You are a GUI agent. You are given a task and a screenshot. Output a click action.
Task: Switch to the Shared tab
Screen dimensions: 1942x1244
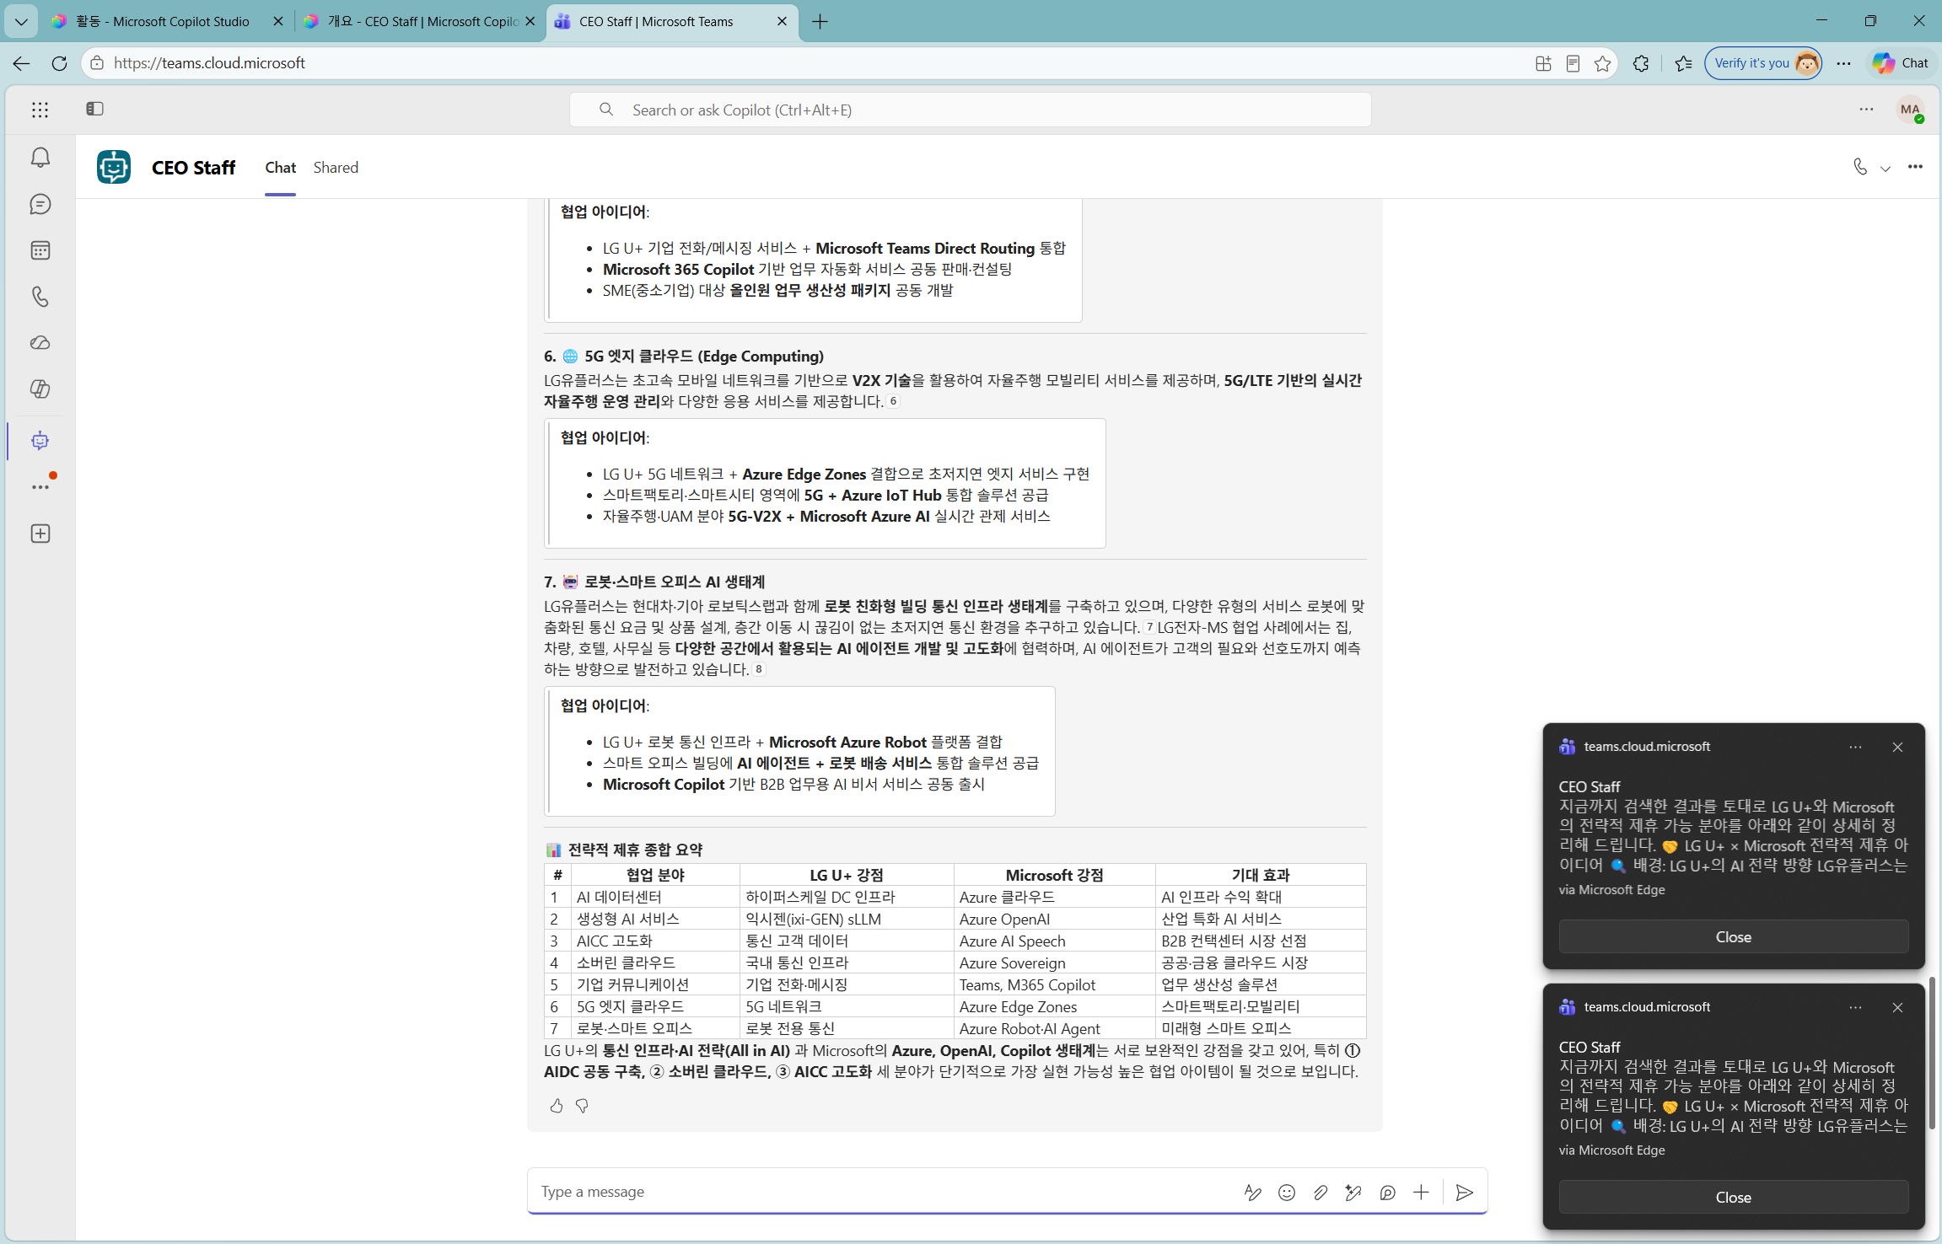336,168
